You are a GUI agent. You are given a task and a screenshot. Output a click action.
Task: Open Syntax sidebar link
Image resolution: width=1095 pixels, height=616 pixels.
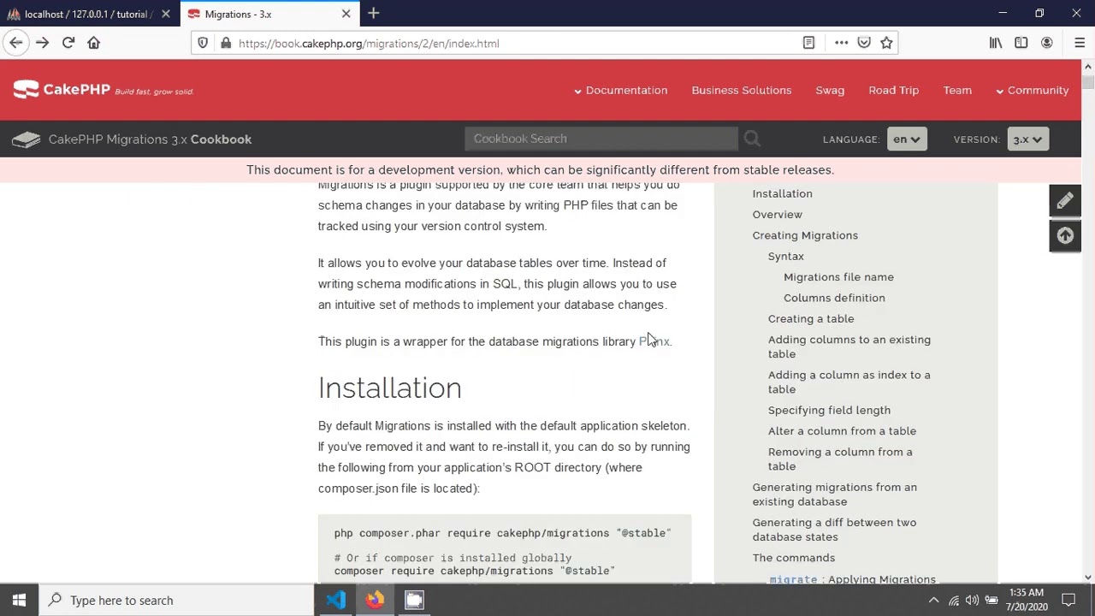click(x=785, y=257)
